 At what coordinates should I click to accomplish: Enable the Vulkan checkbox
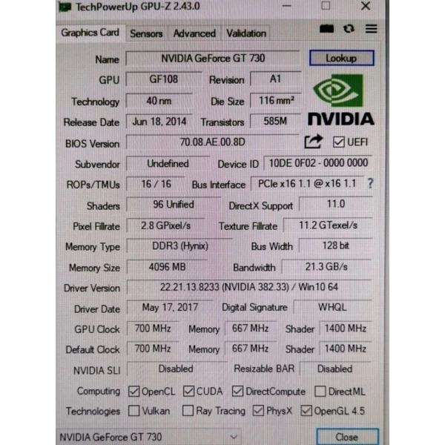pyautogui.click(x=133, y=410)
